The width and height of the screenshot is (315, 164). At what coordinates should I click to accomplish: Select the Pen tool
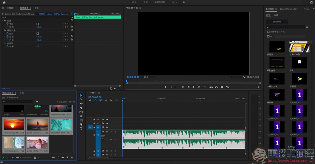tap(81, 116)
